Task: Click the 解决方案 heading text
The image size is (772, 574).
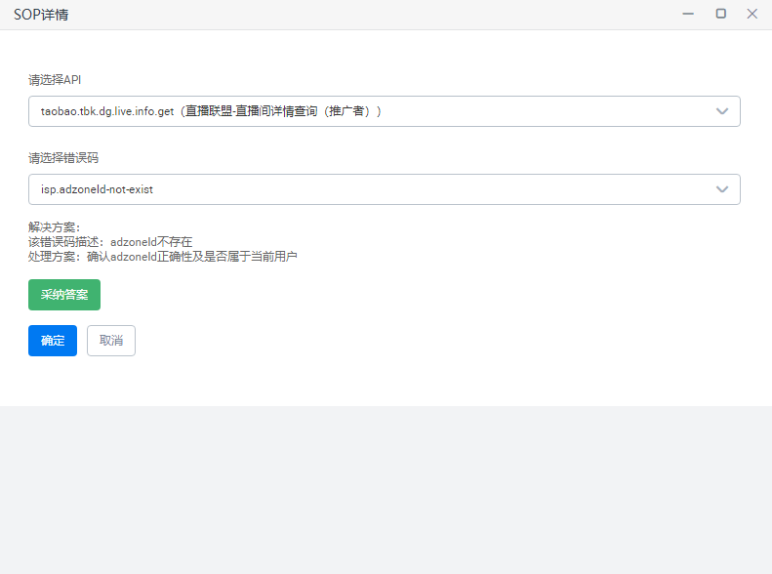Action: point(54,226)
